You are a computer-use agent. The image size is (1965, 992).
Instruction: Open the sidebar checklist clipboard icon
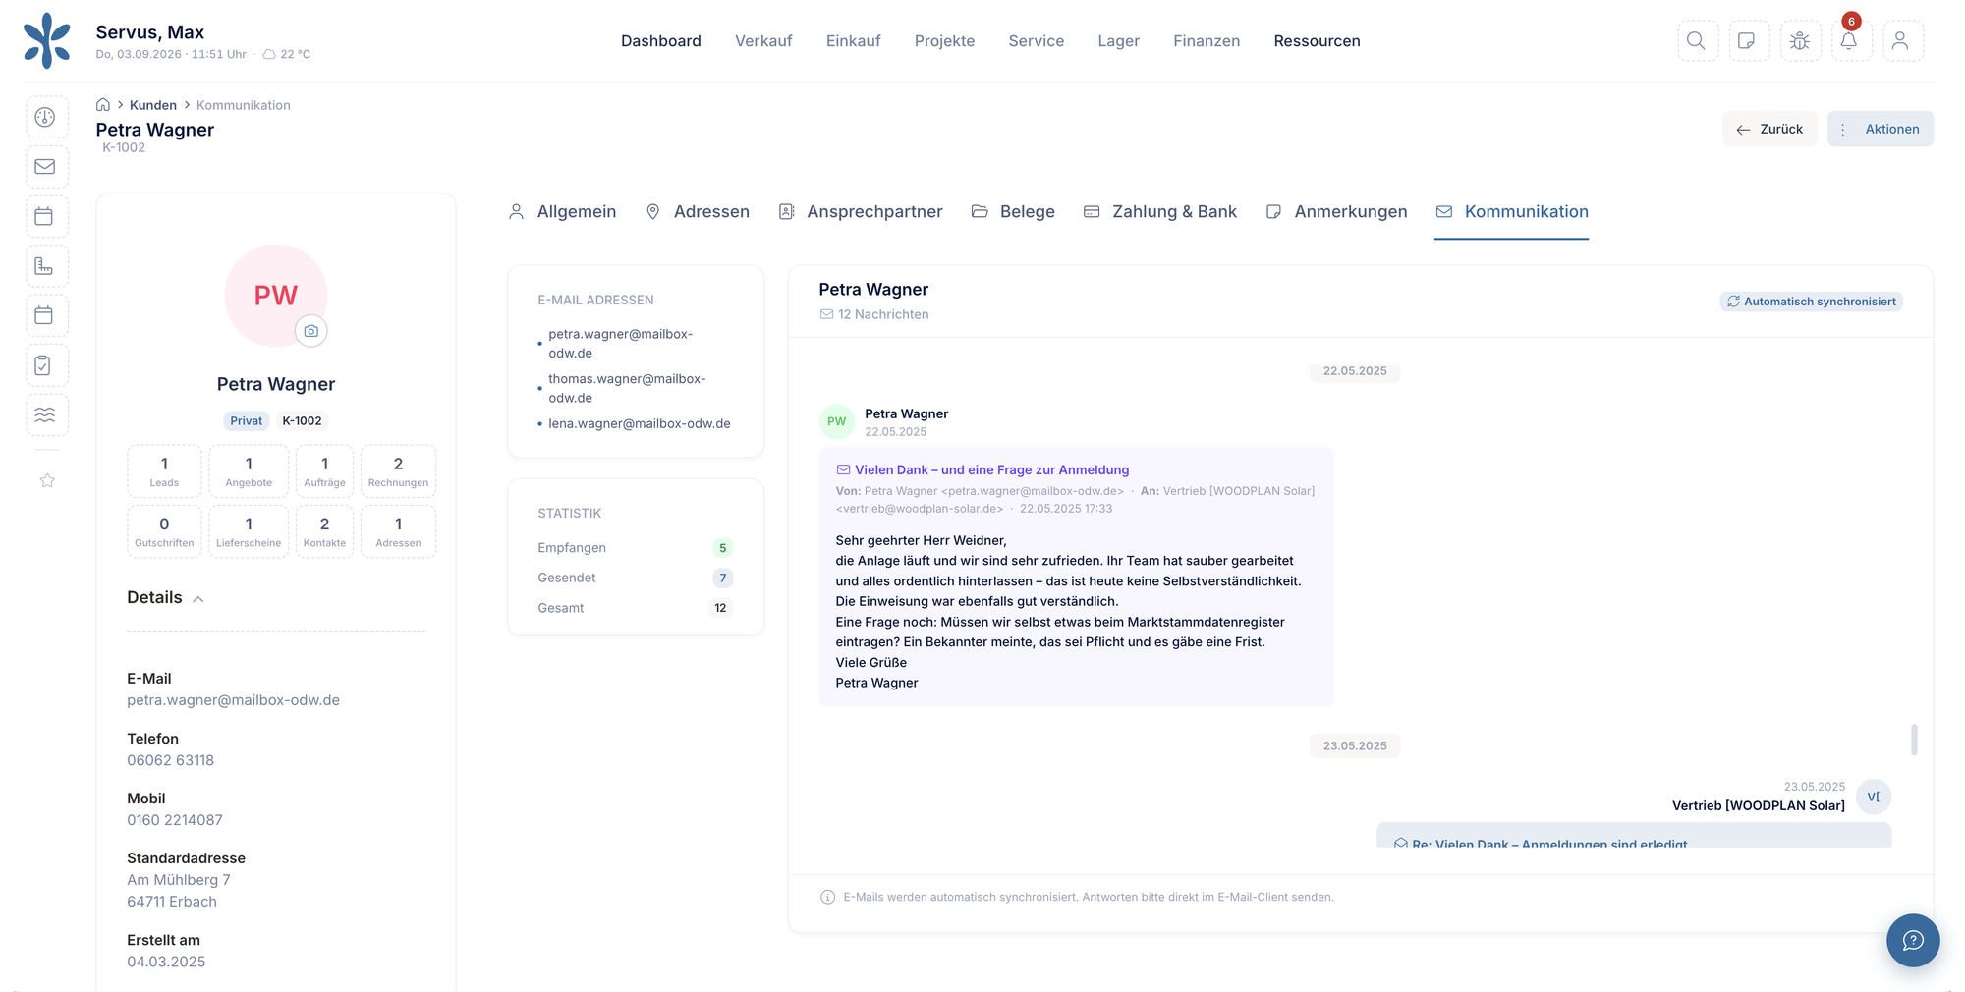pyautogui.click(x=45, y=365)
